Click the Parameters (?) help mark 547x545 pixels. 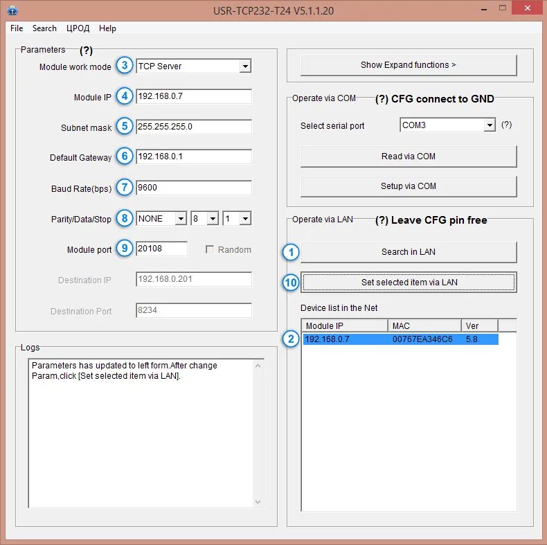coord(86,51)
